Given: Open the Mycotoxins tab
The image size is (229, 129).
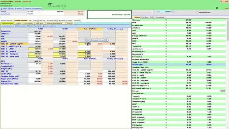Looking at the screenshot, I should [x=62, y=21].
